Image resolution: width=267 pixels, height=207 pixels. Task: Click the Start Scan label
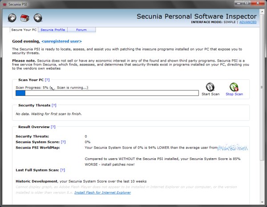coord(210,94)
